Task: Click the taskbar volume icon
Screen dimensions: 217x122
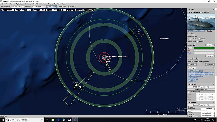Action: (201, 120)
